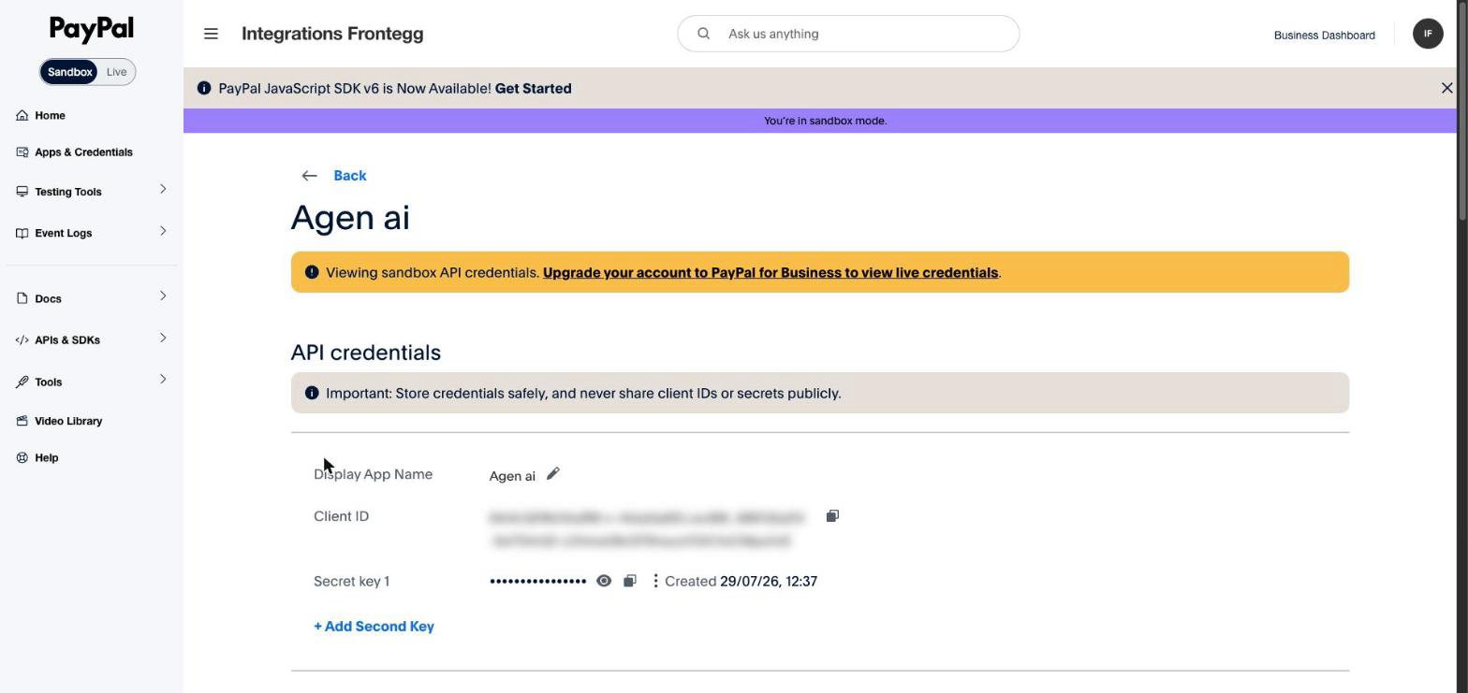This screenshot has height=693, width=1468.
Task: Click the Back link
Action: [x=349, y=176]
